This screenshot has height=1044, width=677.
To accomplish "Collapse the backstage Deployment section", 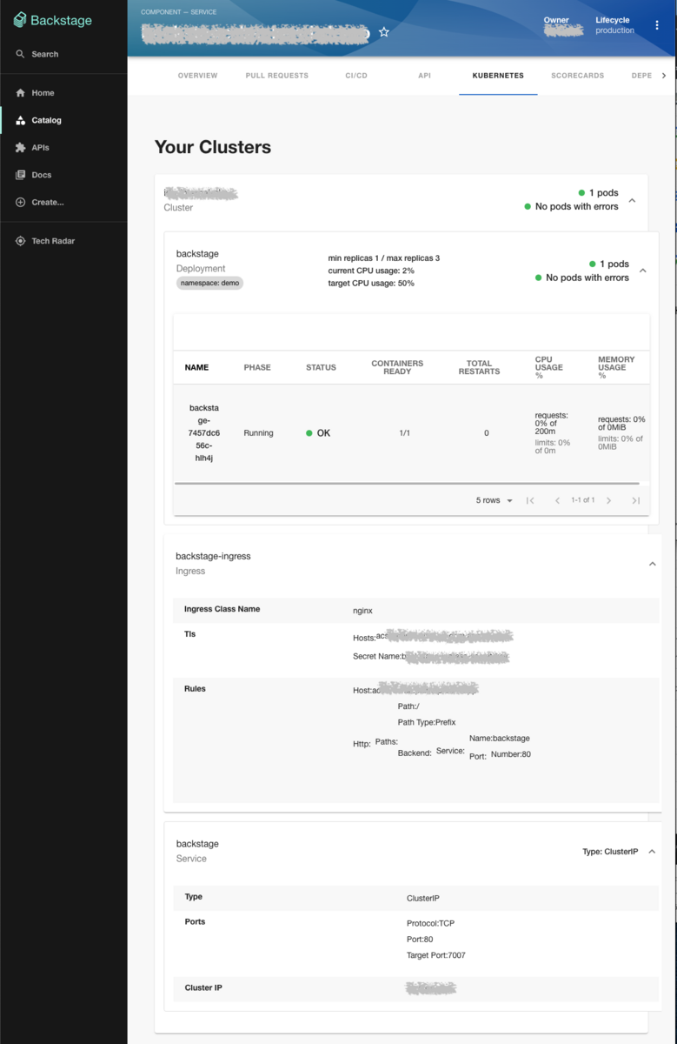I will [643, 271].
